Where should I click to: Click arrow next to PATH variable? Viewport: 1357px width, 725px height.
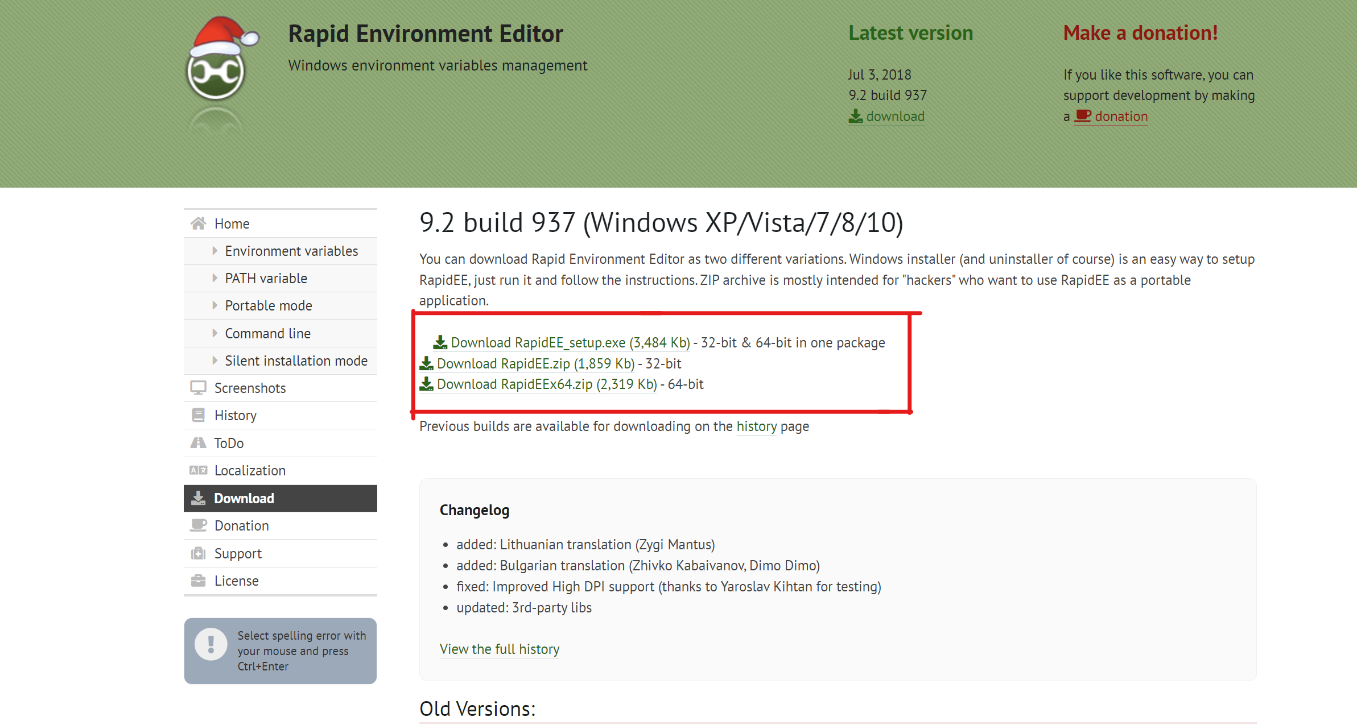coord(215,278)
